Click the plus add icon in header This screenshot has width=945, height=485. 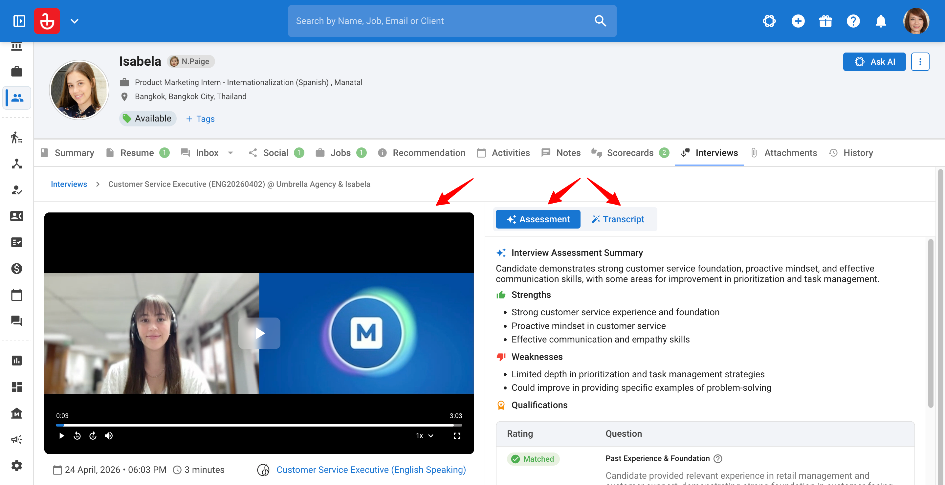tap(798, 21)
